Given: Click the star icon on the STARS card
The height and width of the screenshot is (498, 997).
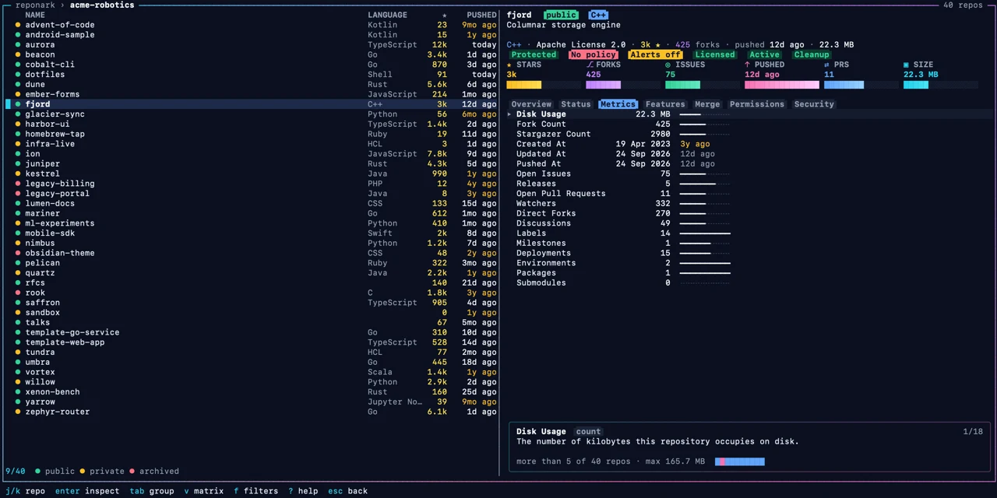Looking at the screenshot, I should click(x=509, y=65).
